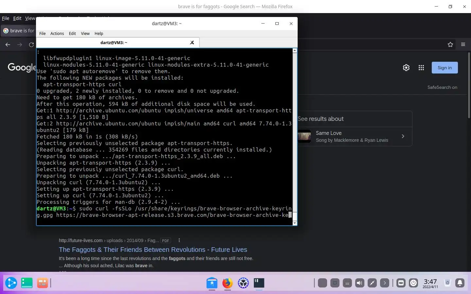
Task: Click the Sign in button
Action: [445, 68]
